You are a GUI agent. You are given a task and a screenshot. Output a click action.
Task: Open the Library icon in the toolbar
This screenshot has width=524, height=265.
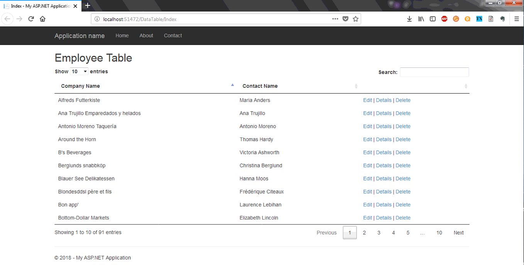(421, 18)
